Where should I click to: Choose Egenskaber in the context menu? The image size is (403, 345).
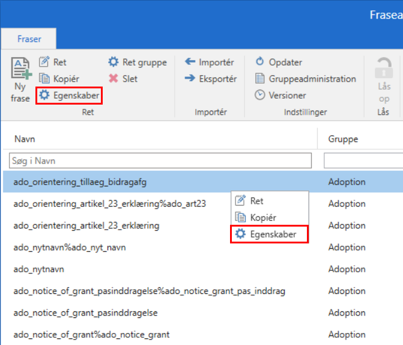270,234
